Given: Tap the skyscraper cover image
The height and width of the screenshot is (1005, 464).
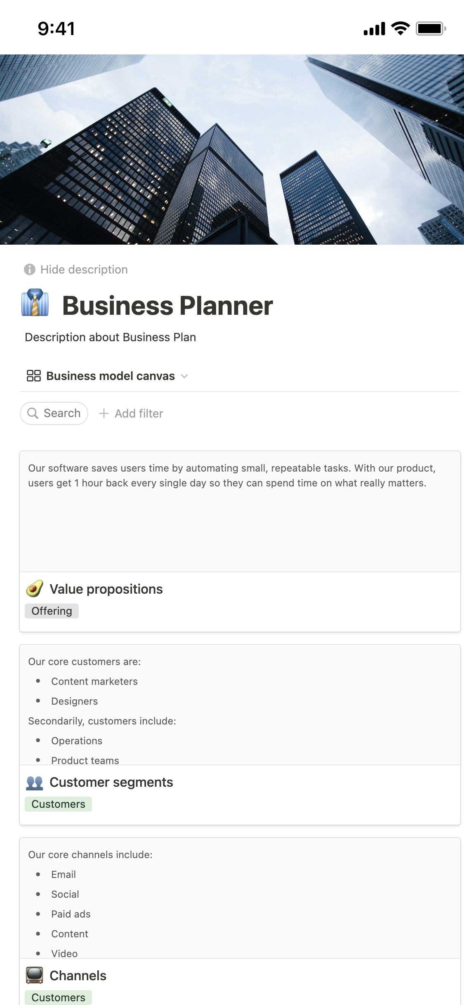Looking at the screenshot, I should pos(232,149).
